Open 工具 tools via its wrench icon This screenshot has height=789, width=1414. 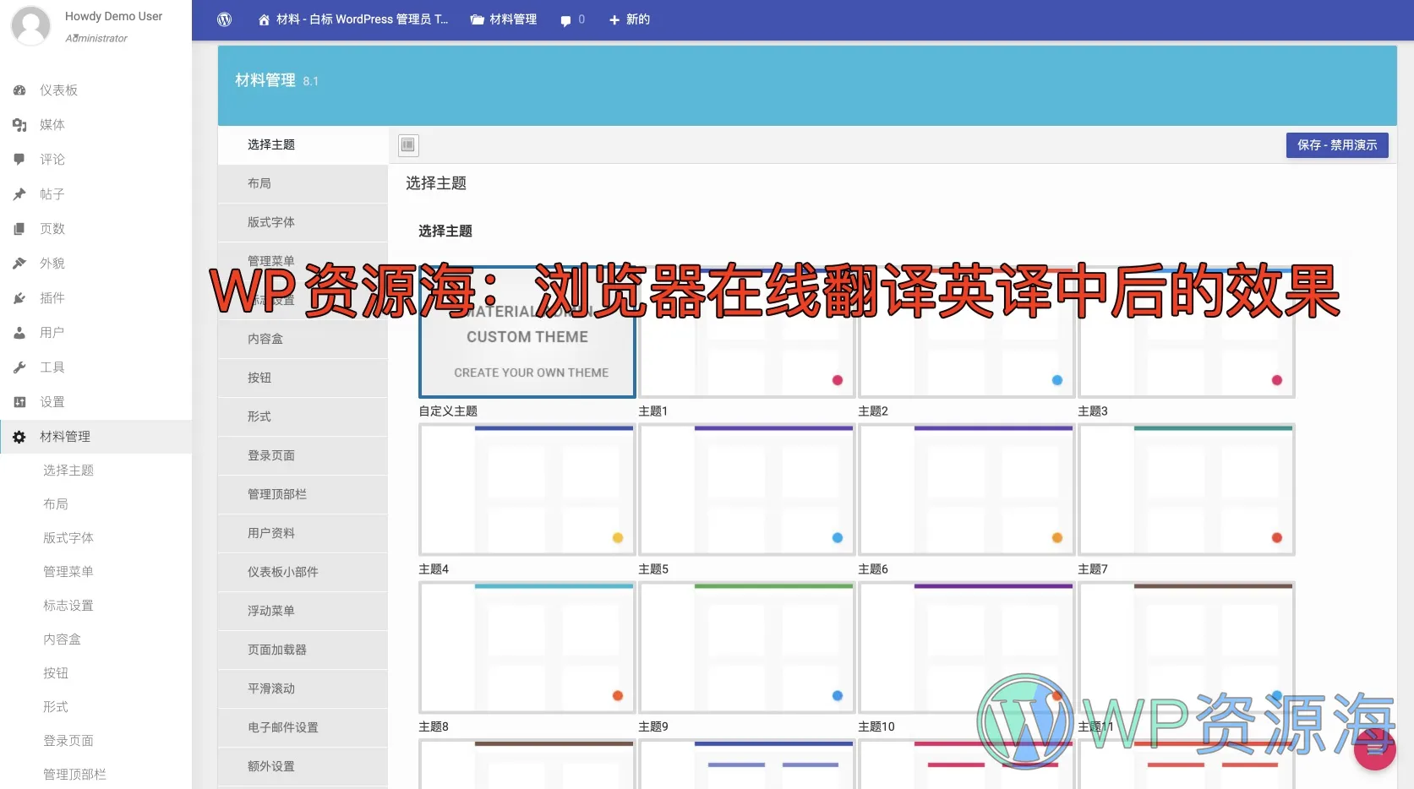tap(19, 367)
